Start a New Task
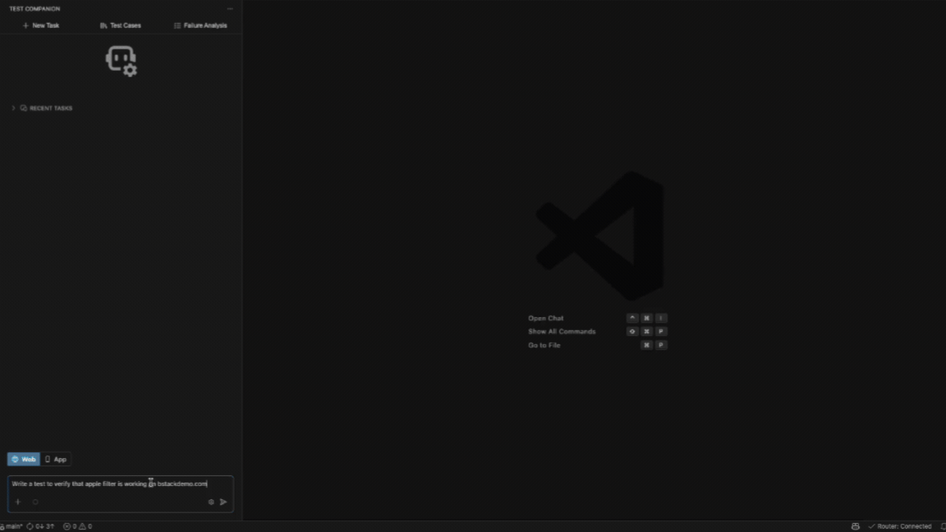 40,25
